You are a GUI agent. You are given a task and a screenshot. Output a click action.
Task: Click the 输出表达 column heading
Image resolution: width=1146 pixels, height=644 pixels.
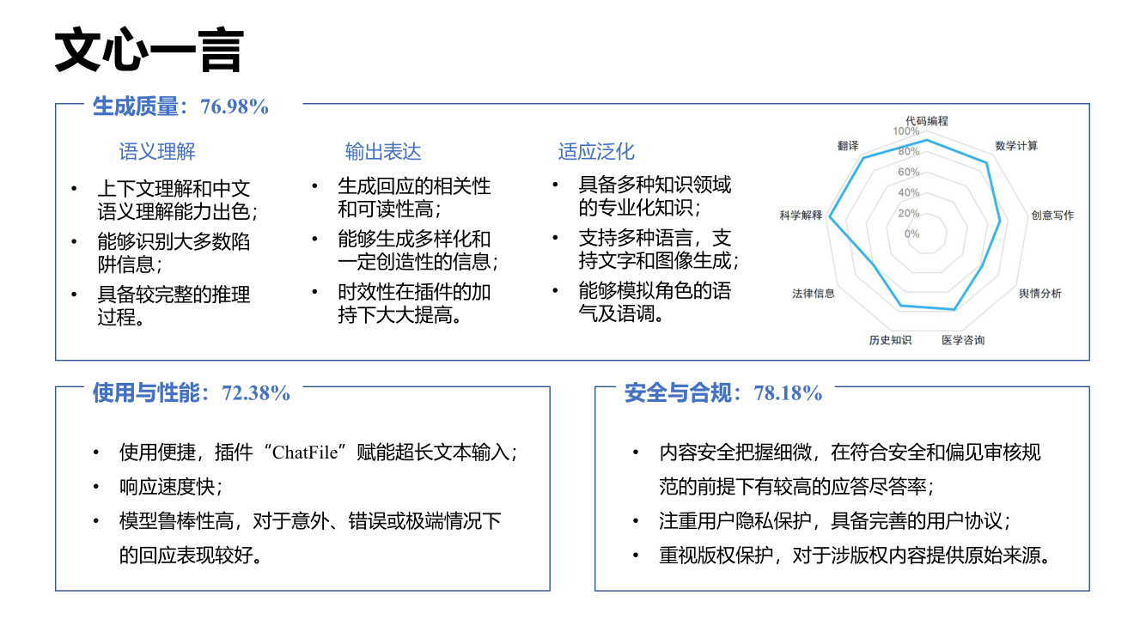click(x=383, y=152)
